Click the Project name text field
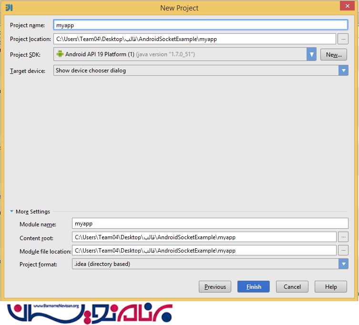This screenshot has width=359, height=325. tap(200, 25)
